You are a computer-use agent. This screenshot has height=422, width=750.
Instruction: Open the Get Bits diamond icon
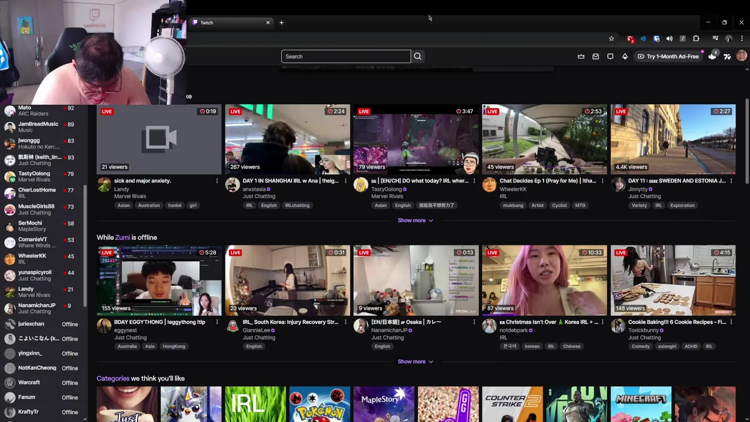pos(625,56)
